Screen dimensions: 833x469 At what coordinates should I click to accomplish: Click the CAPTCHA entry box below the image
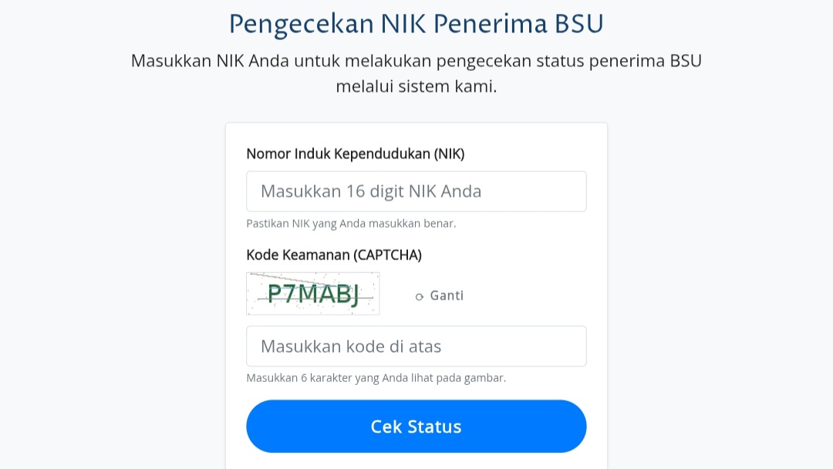[x=416, y=346]
